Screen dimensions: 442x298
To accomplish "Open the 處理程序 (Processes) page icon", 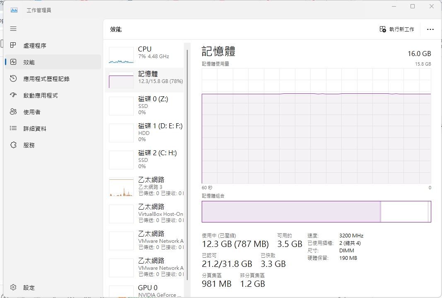I will pyautogui.click(x=13, y=45).
